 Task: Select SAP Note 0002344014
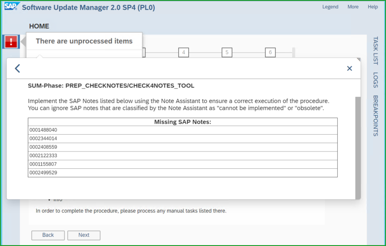[x=183, y=139]
